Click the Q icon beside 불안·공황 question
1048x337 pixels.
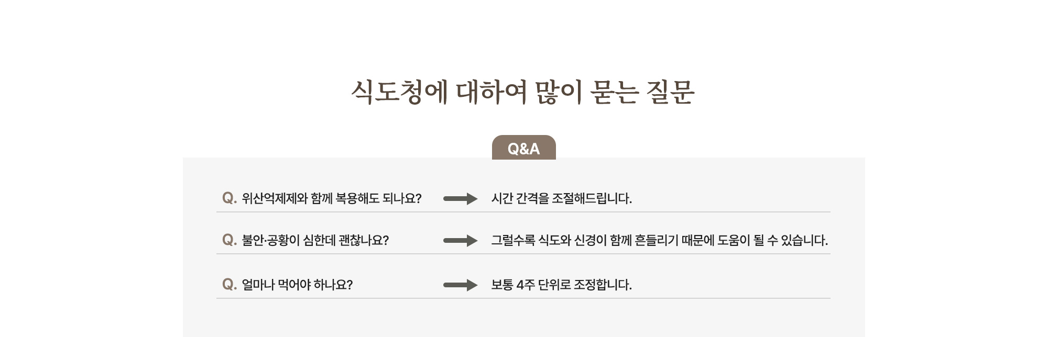pyautogui.click(x=229, y=240)
